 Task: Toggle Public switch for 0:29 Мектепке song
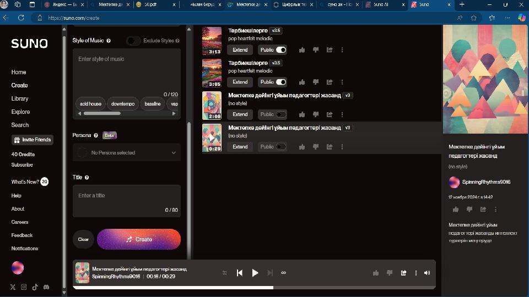pos(280,147)
